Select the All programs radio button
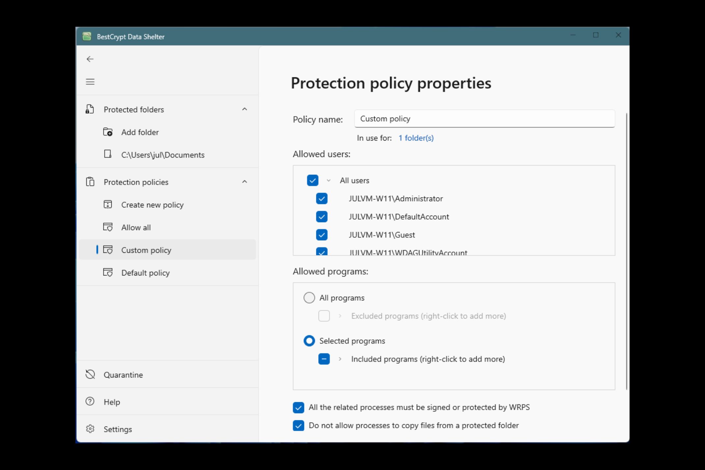 pyautogui.click(x=309, y=298)
